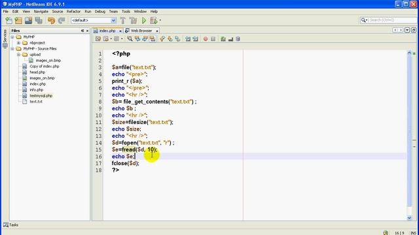The height and width of the screenshot is (235, 419).
Task: Start macro recording with red circle
Action: click(206, 39)
